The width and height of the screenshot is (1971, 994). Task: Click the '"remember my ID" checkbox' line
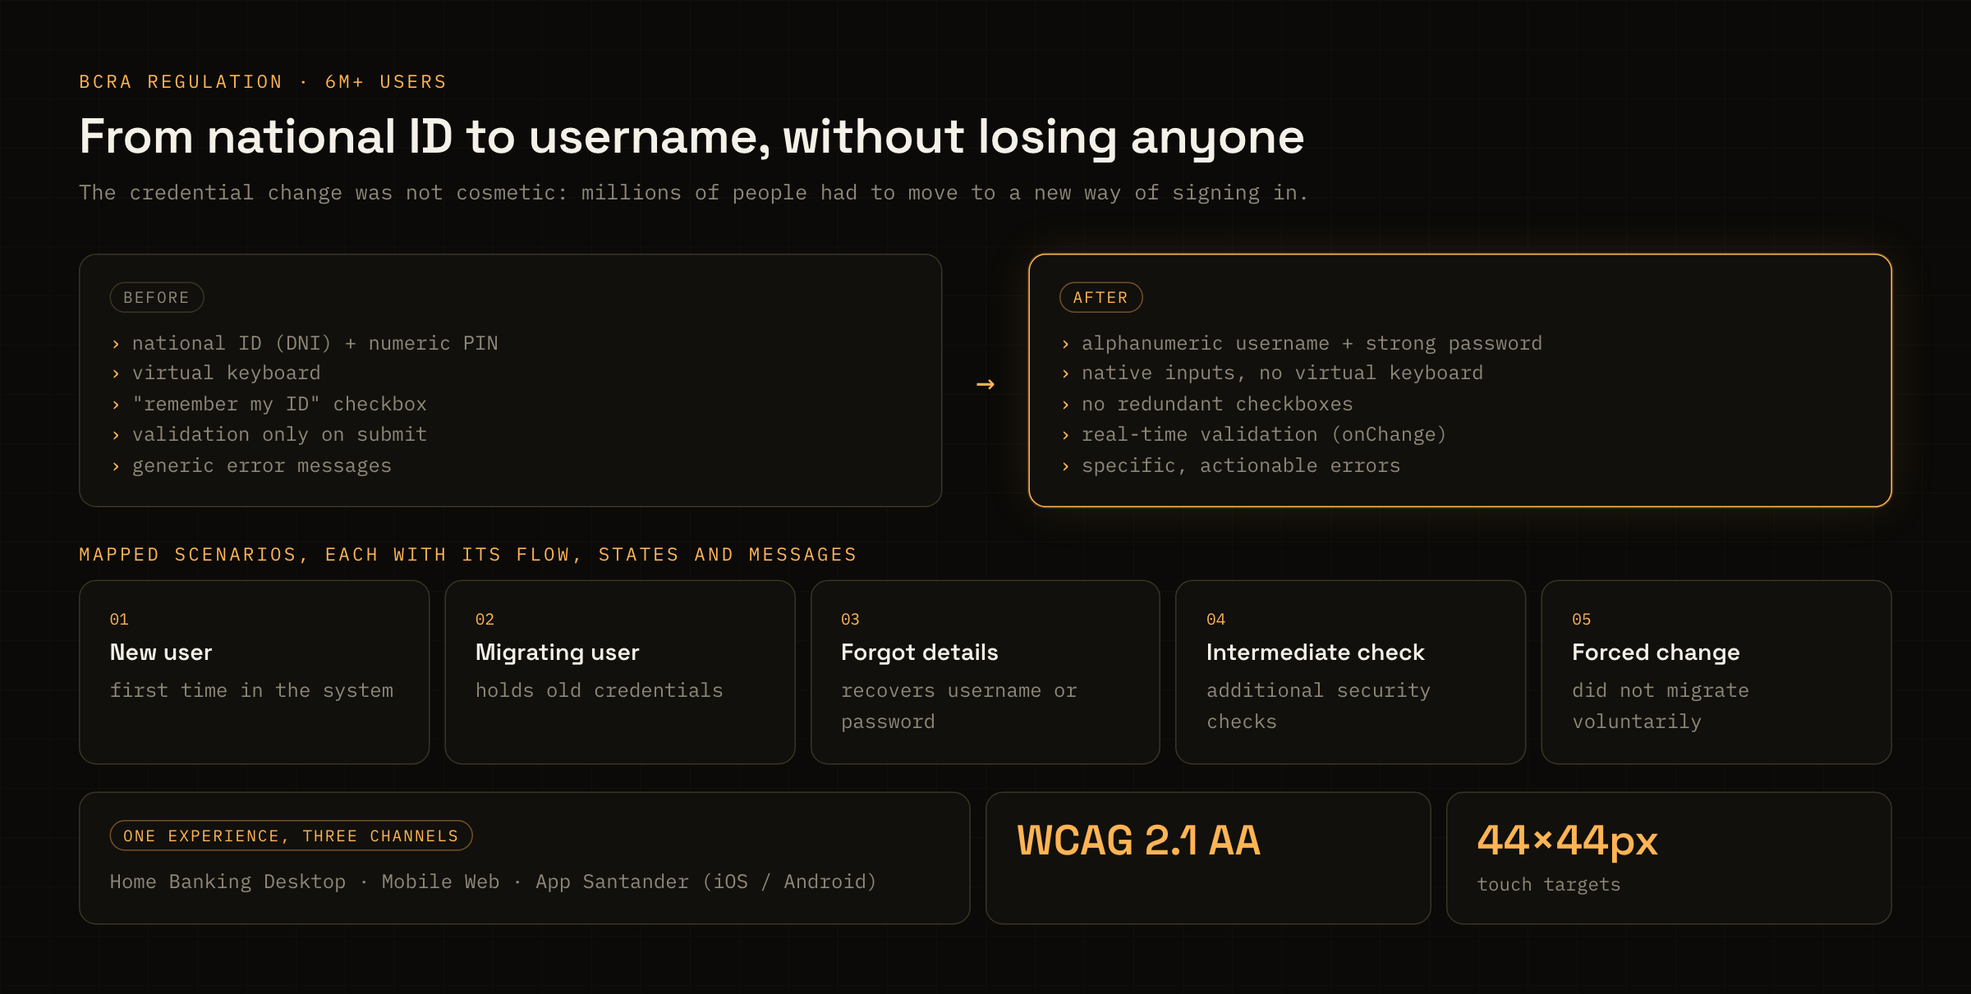[x=280, y=404]
